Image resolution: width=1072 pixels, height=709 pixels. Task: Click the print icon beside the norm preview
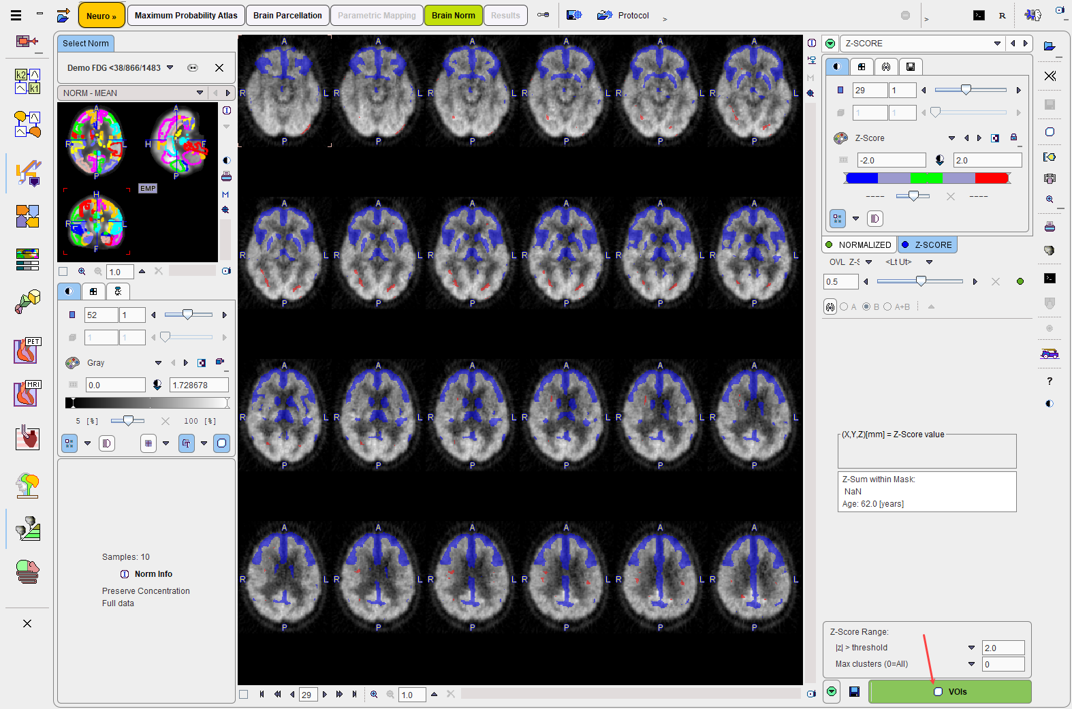[x=226, y=176]
